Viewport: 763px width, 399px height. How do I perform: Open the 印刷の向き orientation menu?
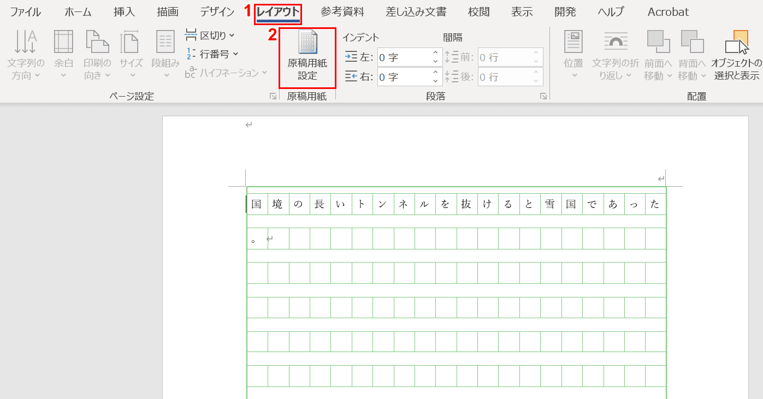[97, 56]
